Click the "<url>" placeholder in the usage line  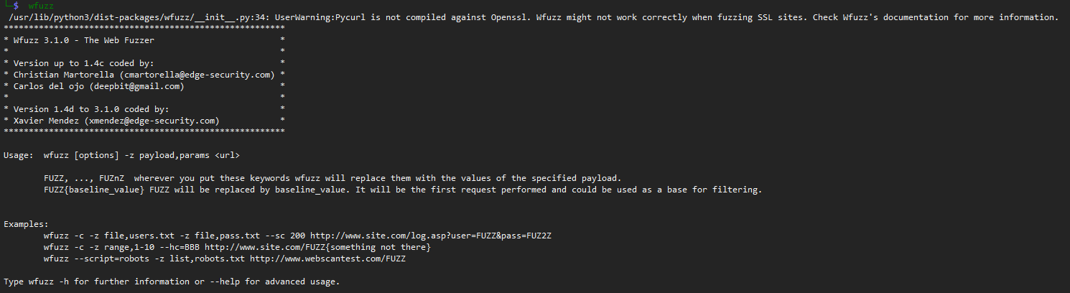(227, 155)
